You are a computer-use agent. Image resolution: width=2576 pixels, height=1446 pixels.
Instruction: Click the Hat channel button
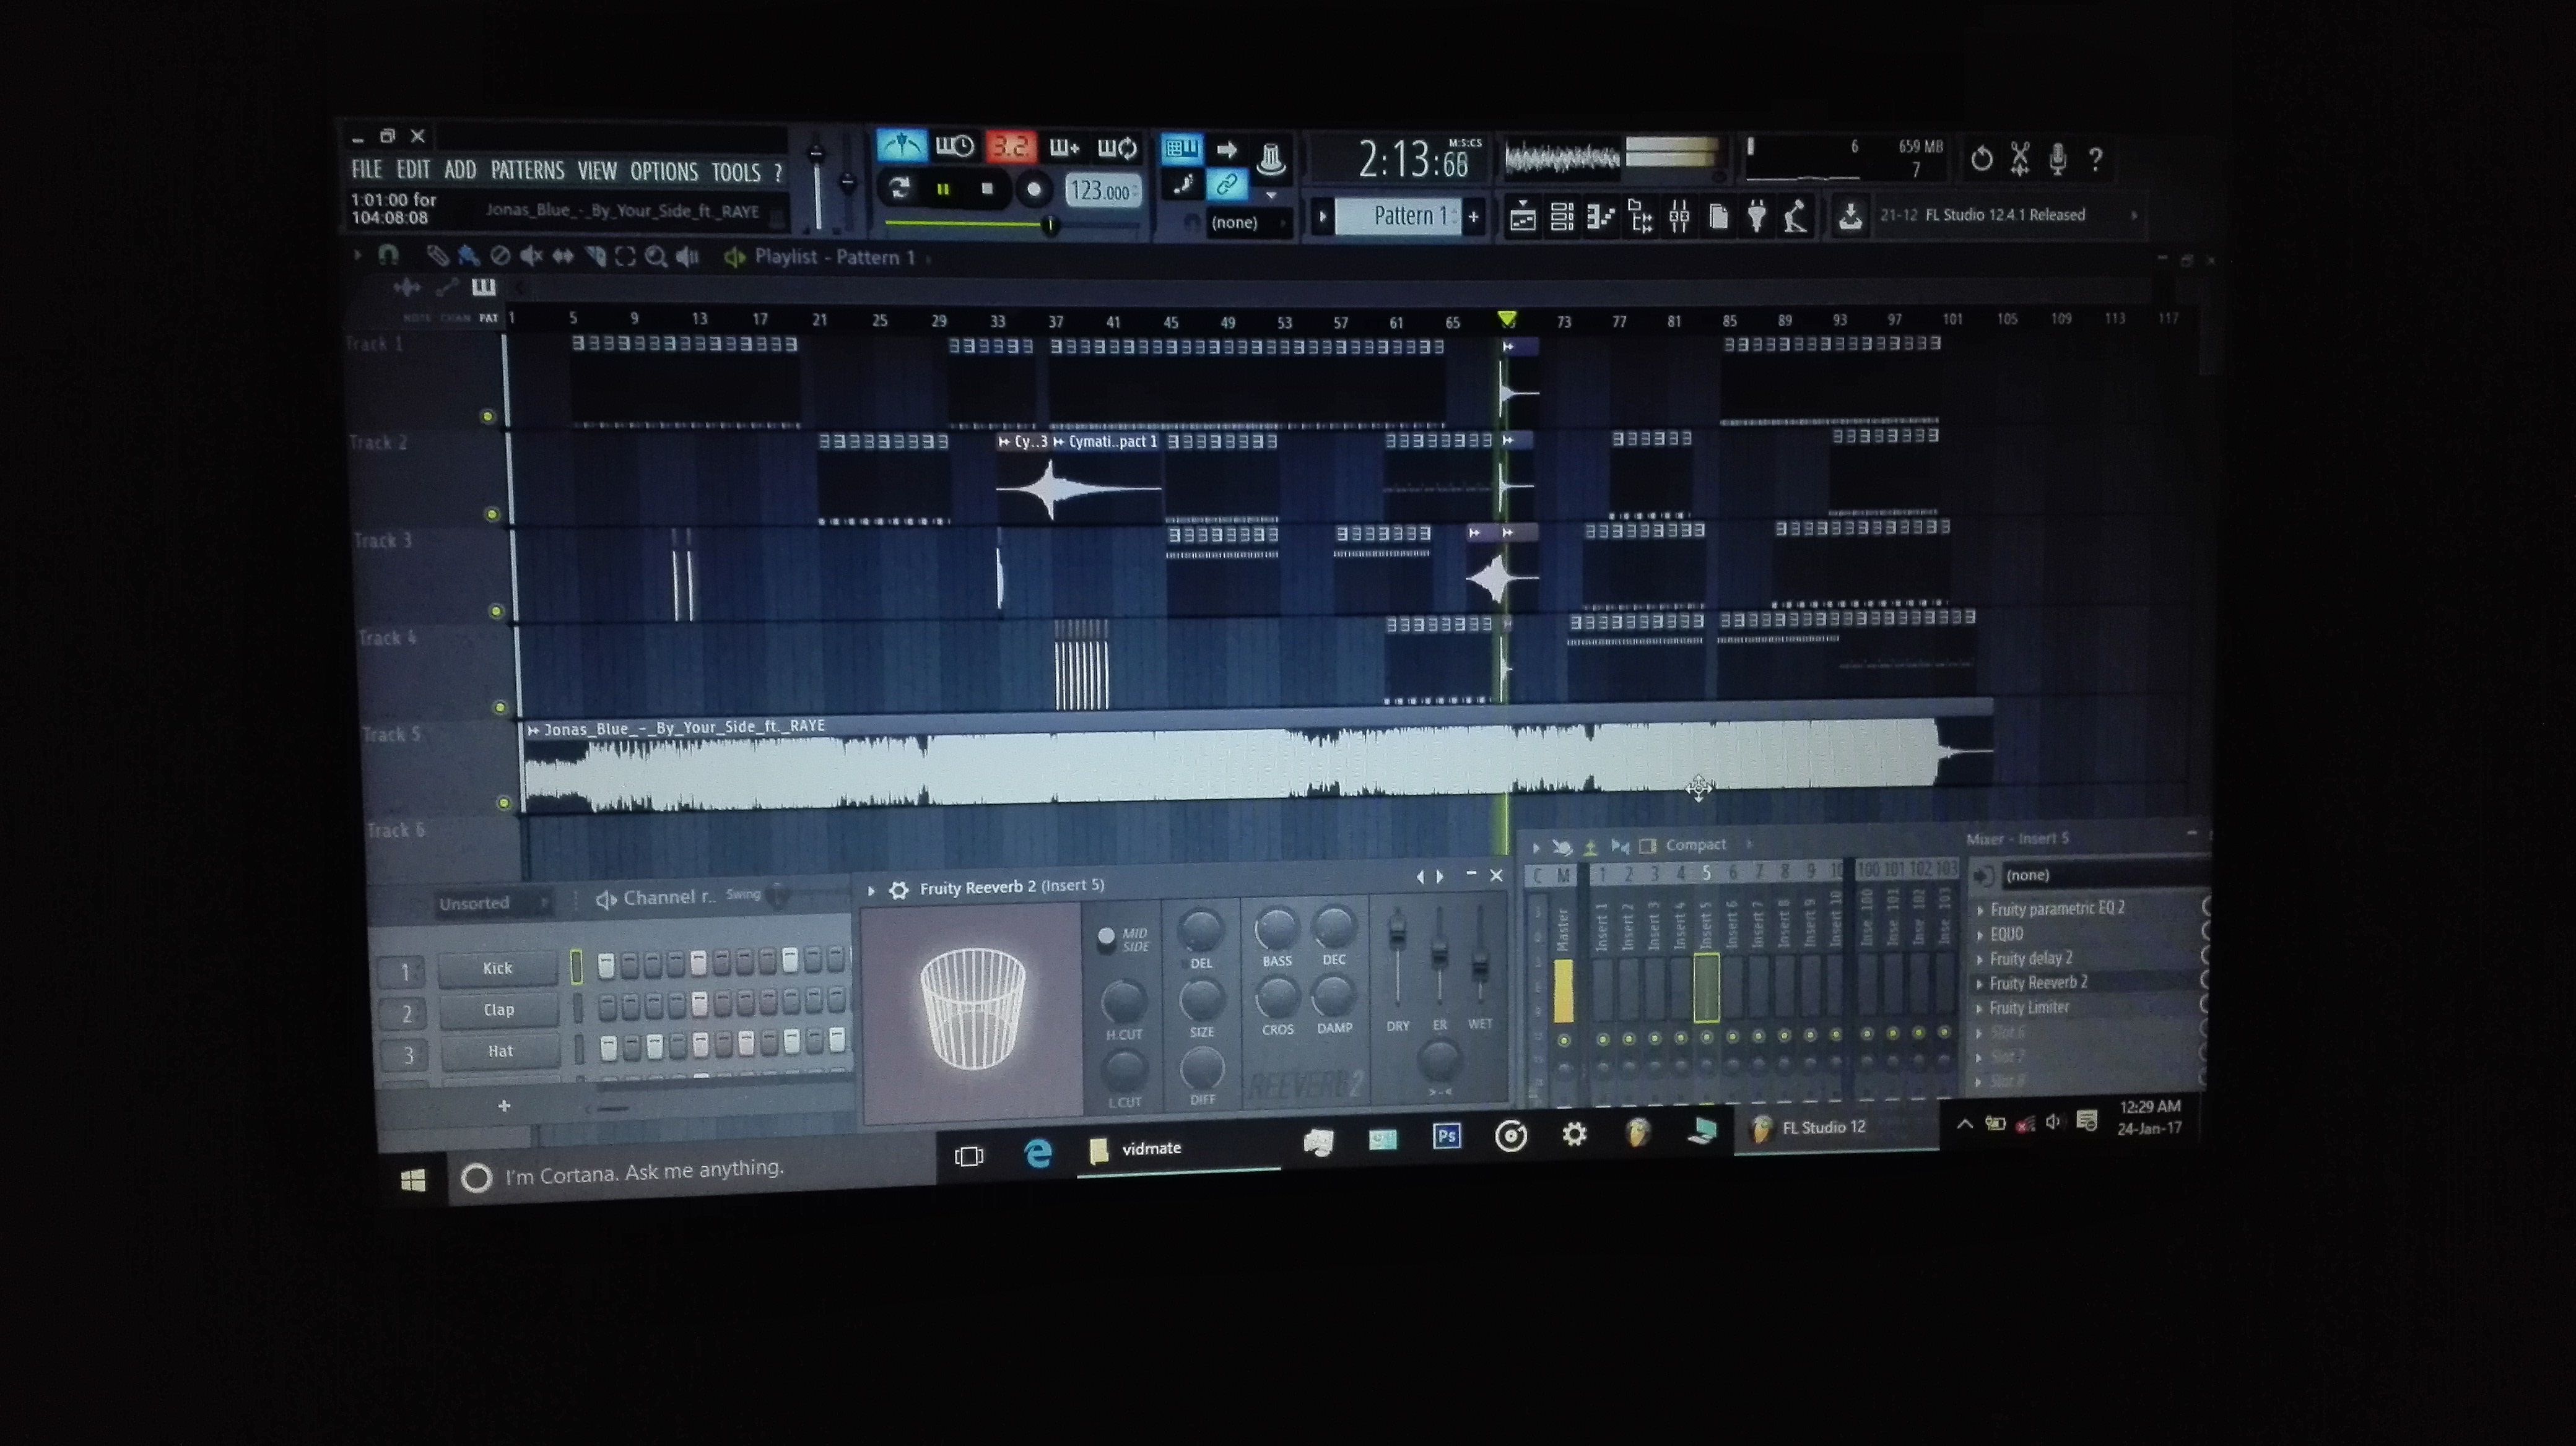coord(500,1051)
